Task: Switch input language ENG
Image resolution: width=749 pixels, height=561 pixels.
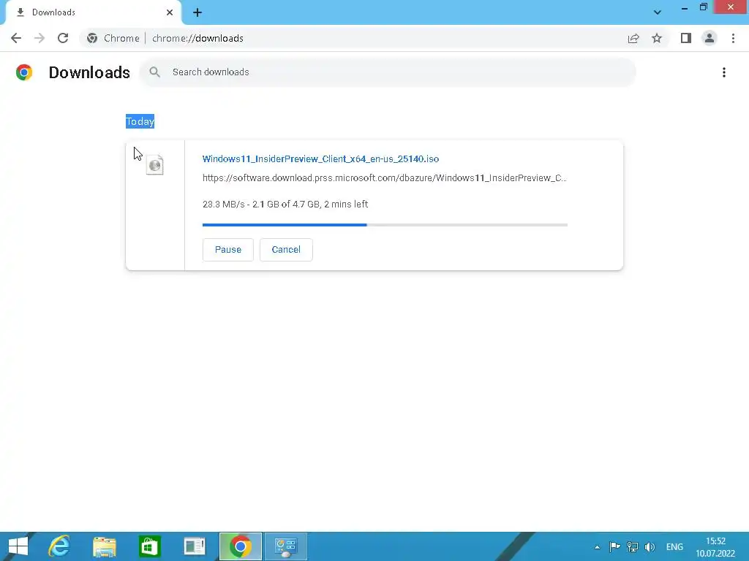Action: [x=674, y=546]
